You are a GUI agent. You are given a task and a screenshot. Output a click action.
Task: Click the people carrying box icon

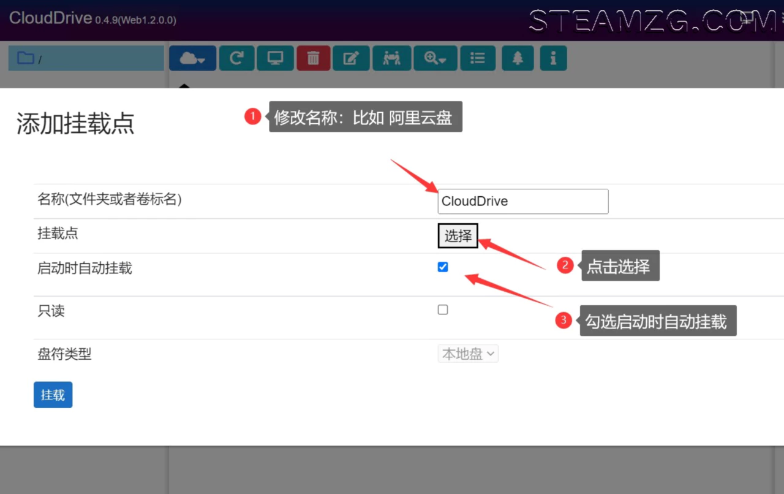click(x=391, y=58)
